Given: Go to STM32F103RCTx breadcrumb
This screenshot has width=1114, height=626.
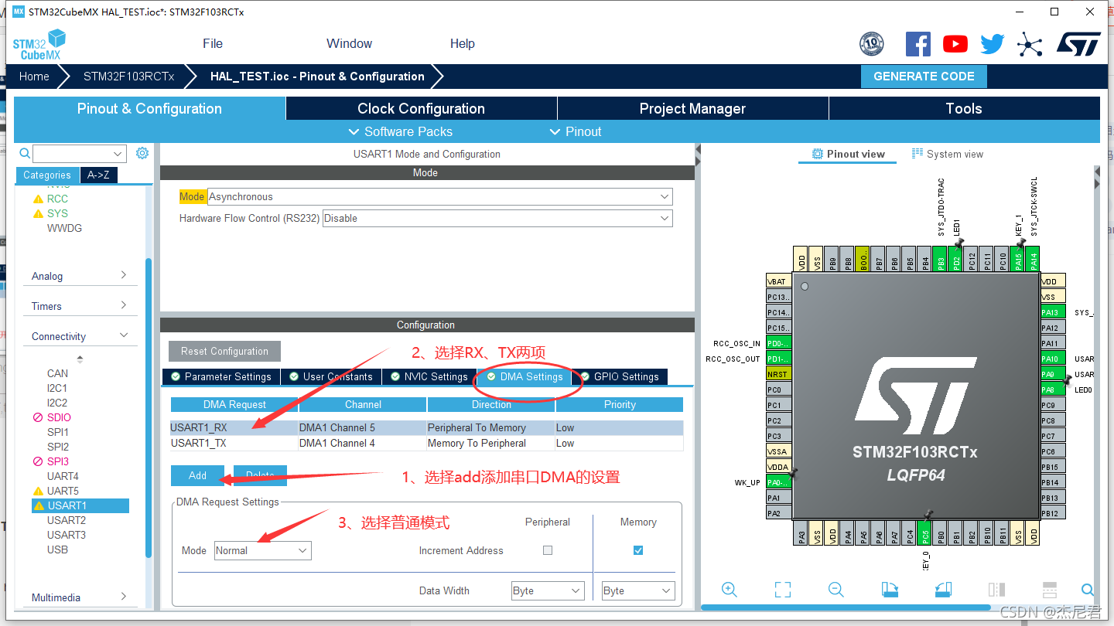Looking at the screenshot, I should coord(129,77).
